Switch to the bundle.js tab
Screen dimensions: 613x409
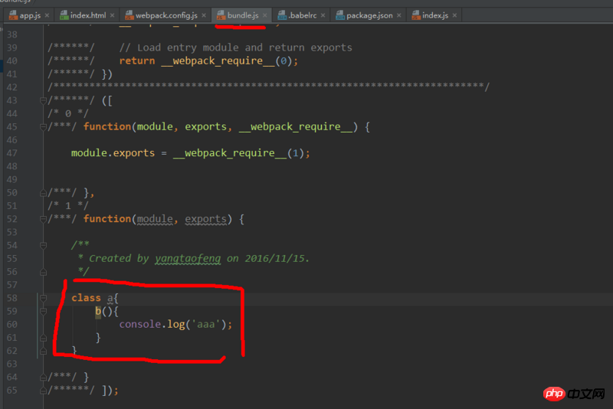[x=242, y=15]
